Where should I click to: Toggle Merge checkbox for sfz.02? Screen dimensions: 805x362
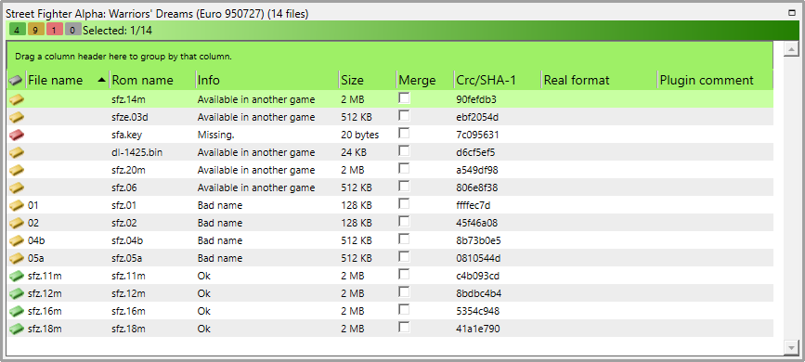(405, 221)
